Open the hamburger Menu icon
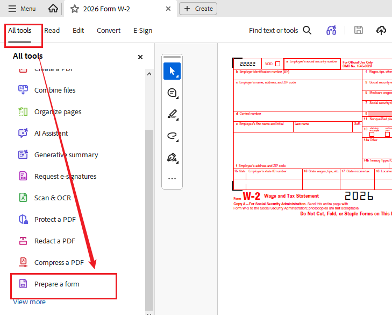The image size is (392, 315). (x=12, y=9)
